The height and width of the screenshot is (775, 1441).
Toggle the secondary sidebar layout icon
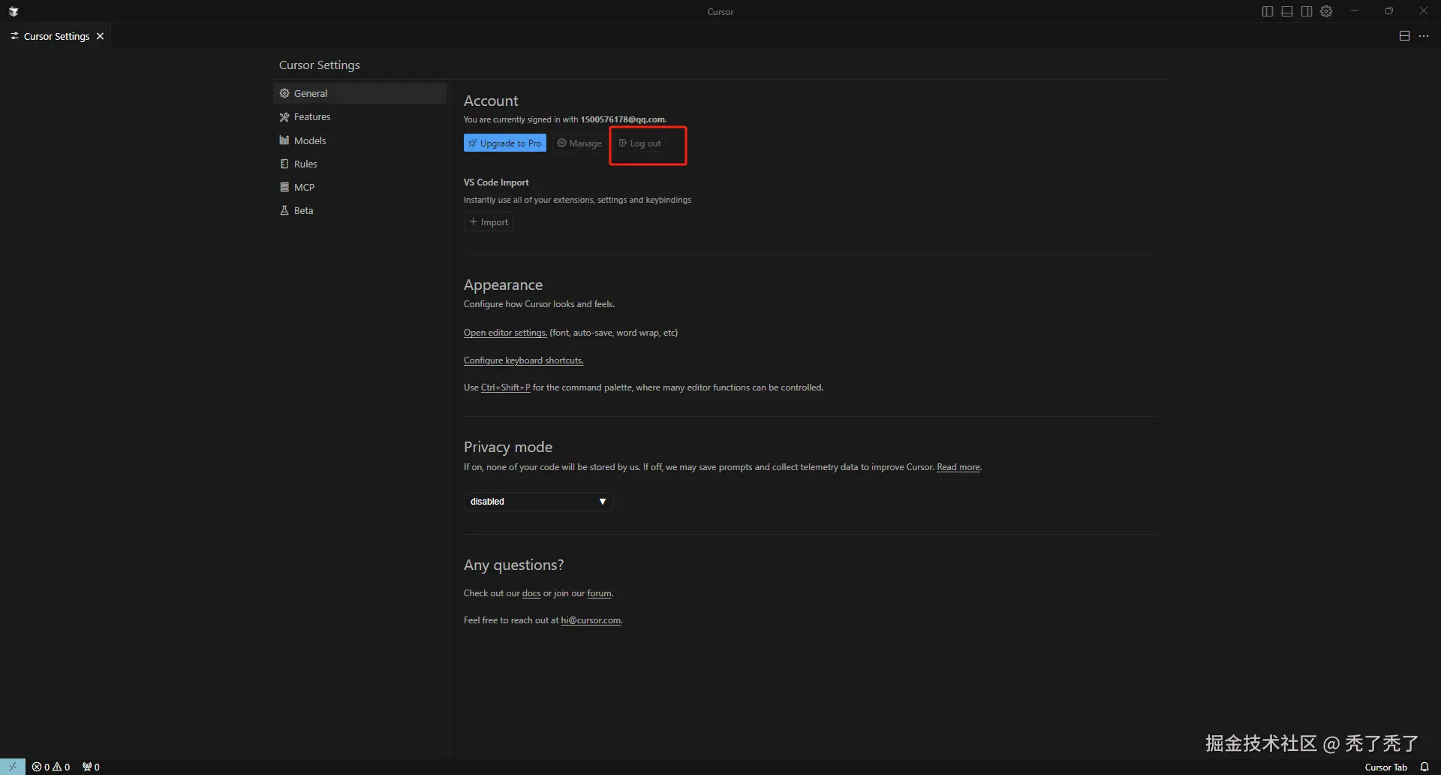(x=1307, y=11)
